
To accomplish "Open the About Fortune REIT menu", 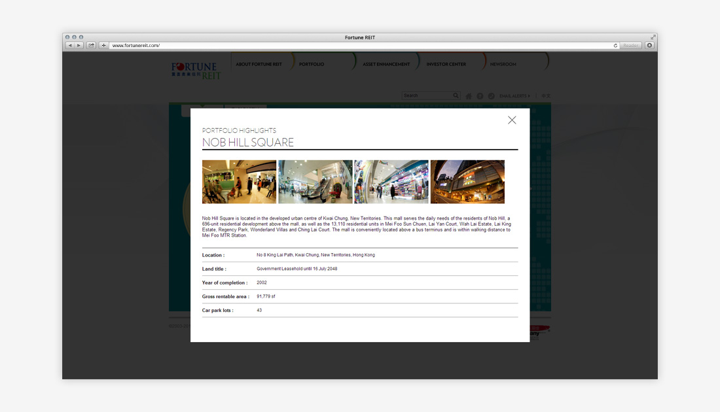I will [259, 64].
